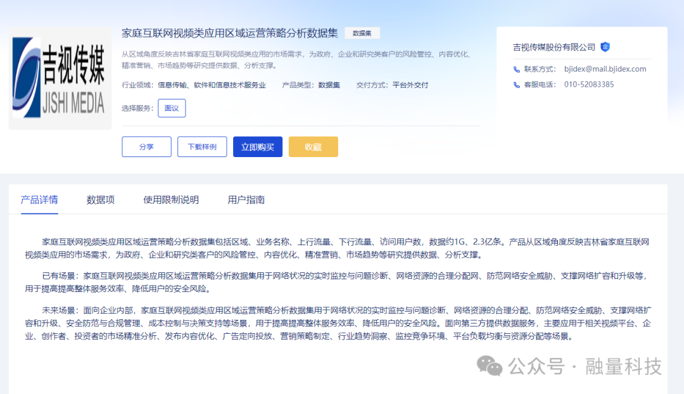This screenshot has height=394, width=684.
Task: Select the 面议 service option
Action: (x=172, y=108)
